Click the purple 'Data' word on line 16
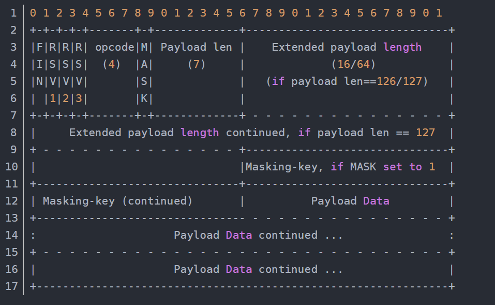 point(239,269)
